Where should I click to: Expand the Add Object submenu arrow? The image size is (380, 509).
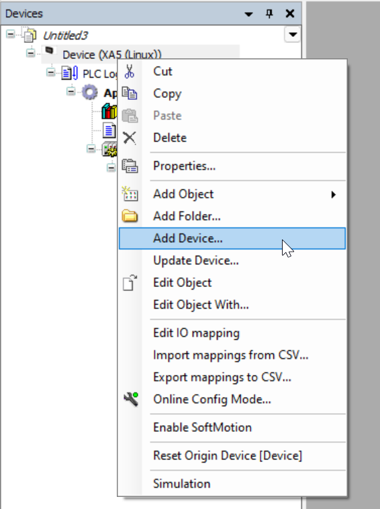click(333, 194)
